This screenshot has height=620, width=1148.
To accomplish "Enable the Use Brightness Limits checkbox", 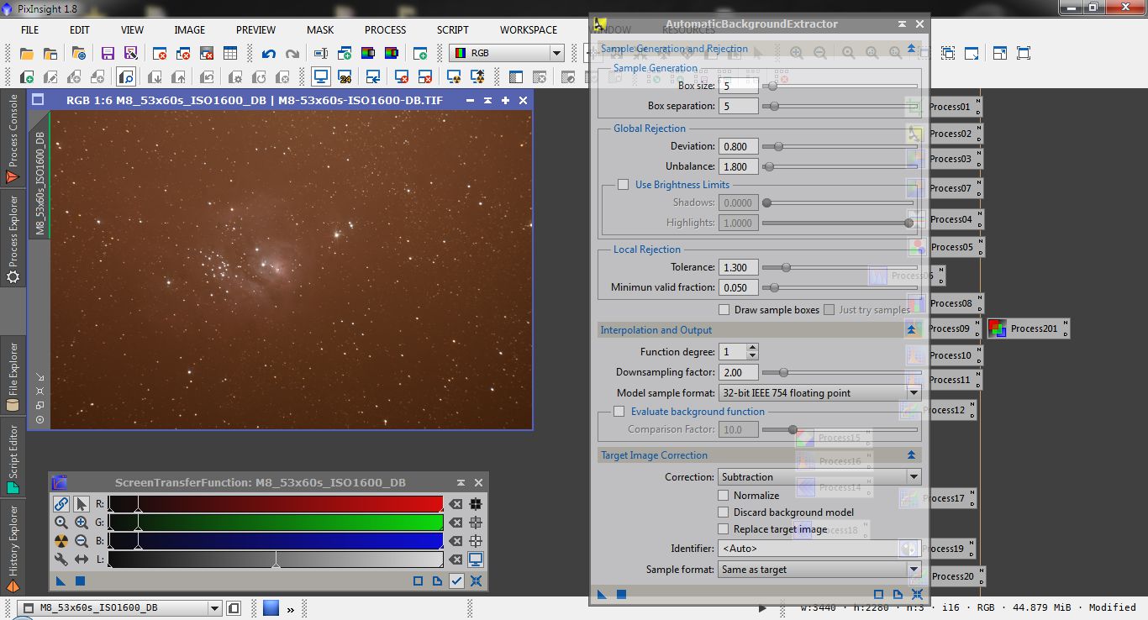I will pyautogui.click(x=623, y=185).
